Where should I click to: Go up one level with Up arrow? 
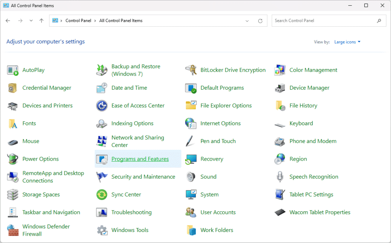coord(41,21)
